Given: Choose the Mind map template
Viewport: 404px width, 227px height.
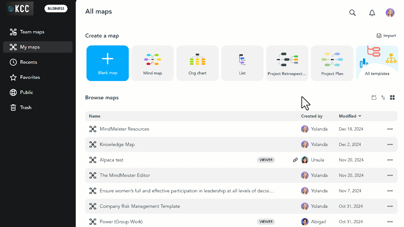Looking at the screenshot, I should [x=152, y=63].
